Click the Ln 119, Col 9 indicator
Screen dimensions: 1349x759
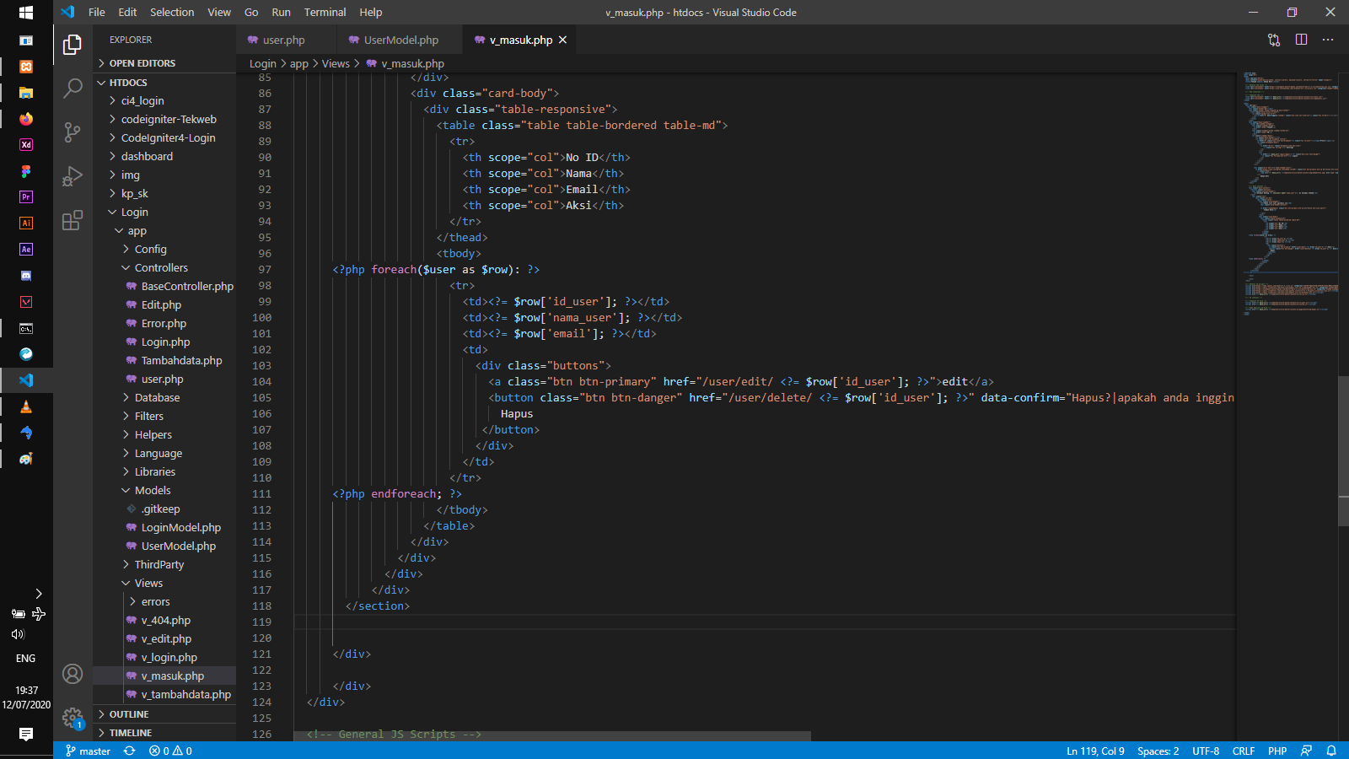click(x=1095, y=751)
